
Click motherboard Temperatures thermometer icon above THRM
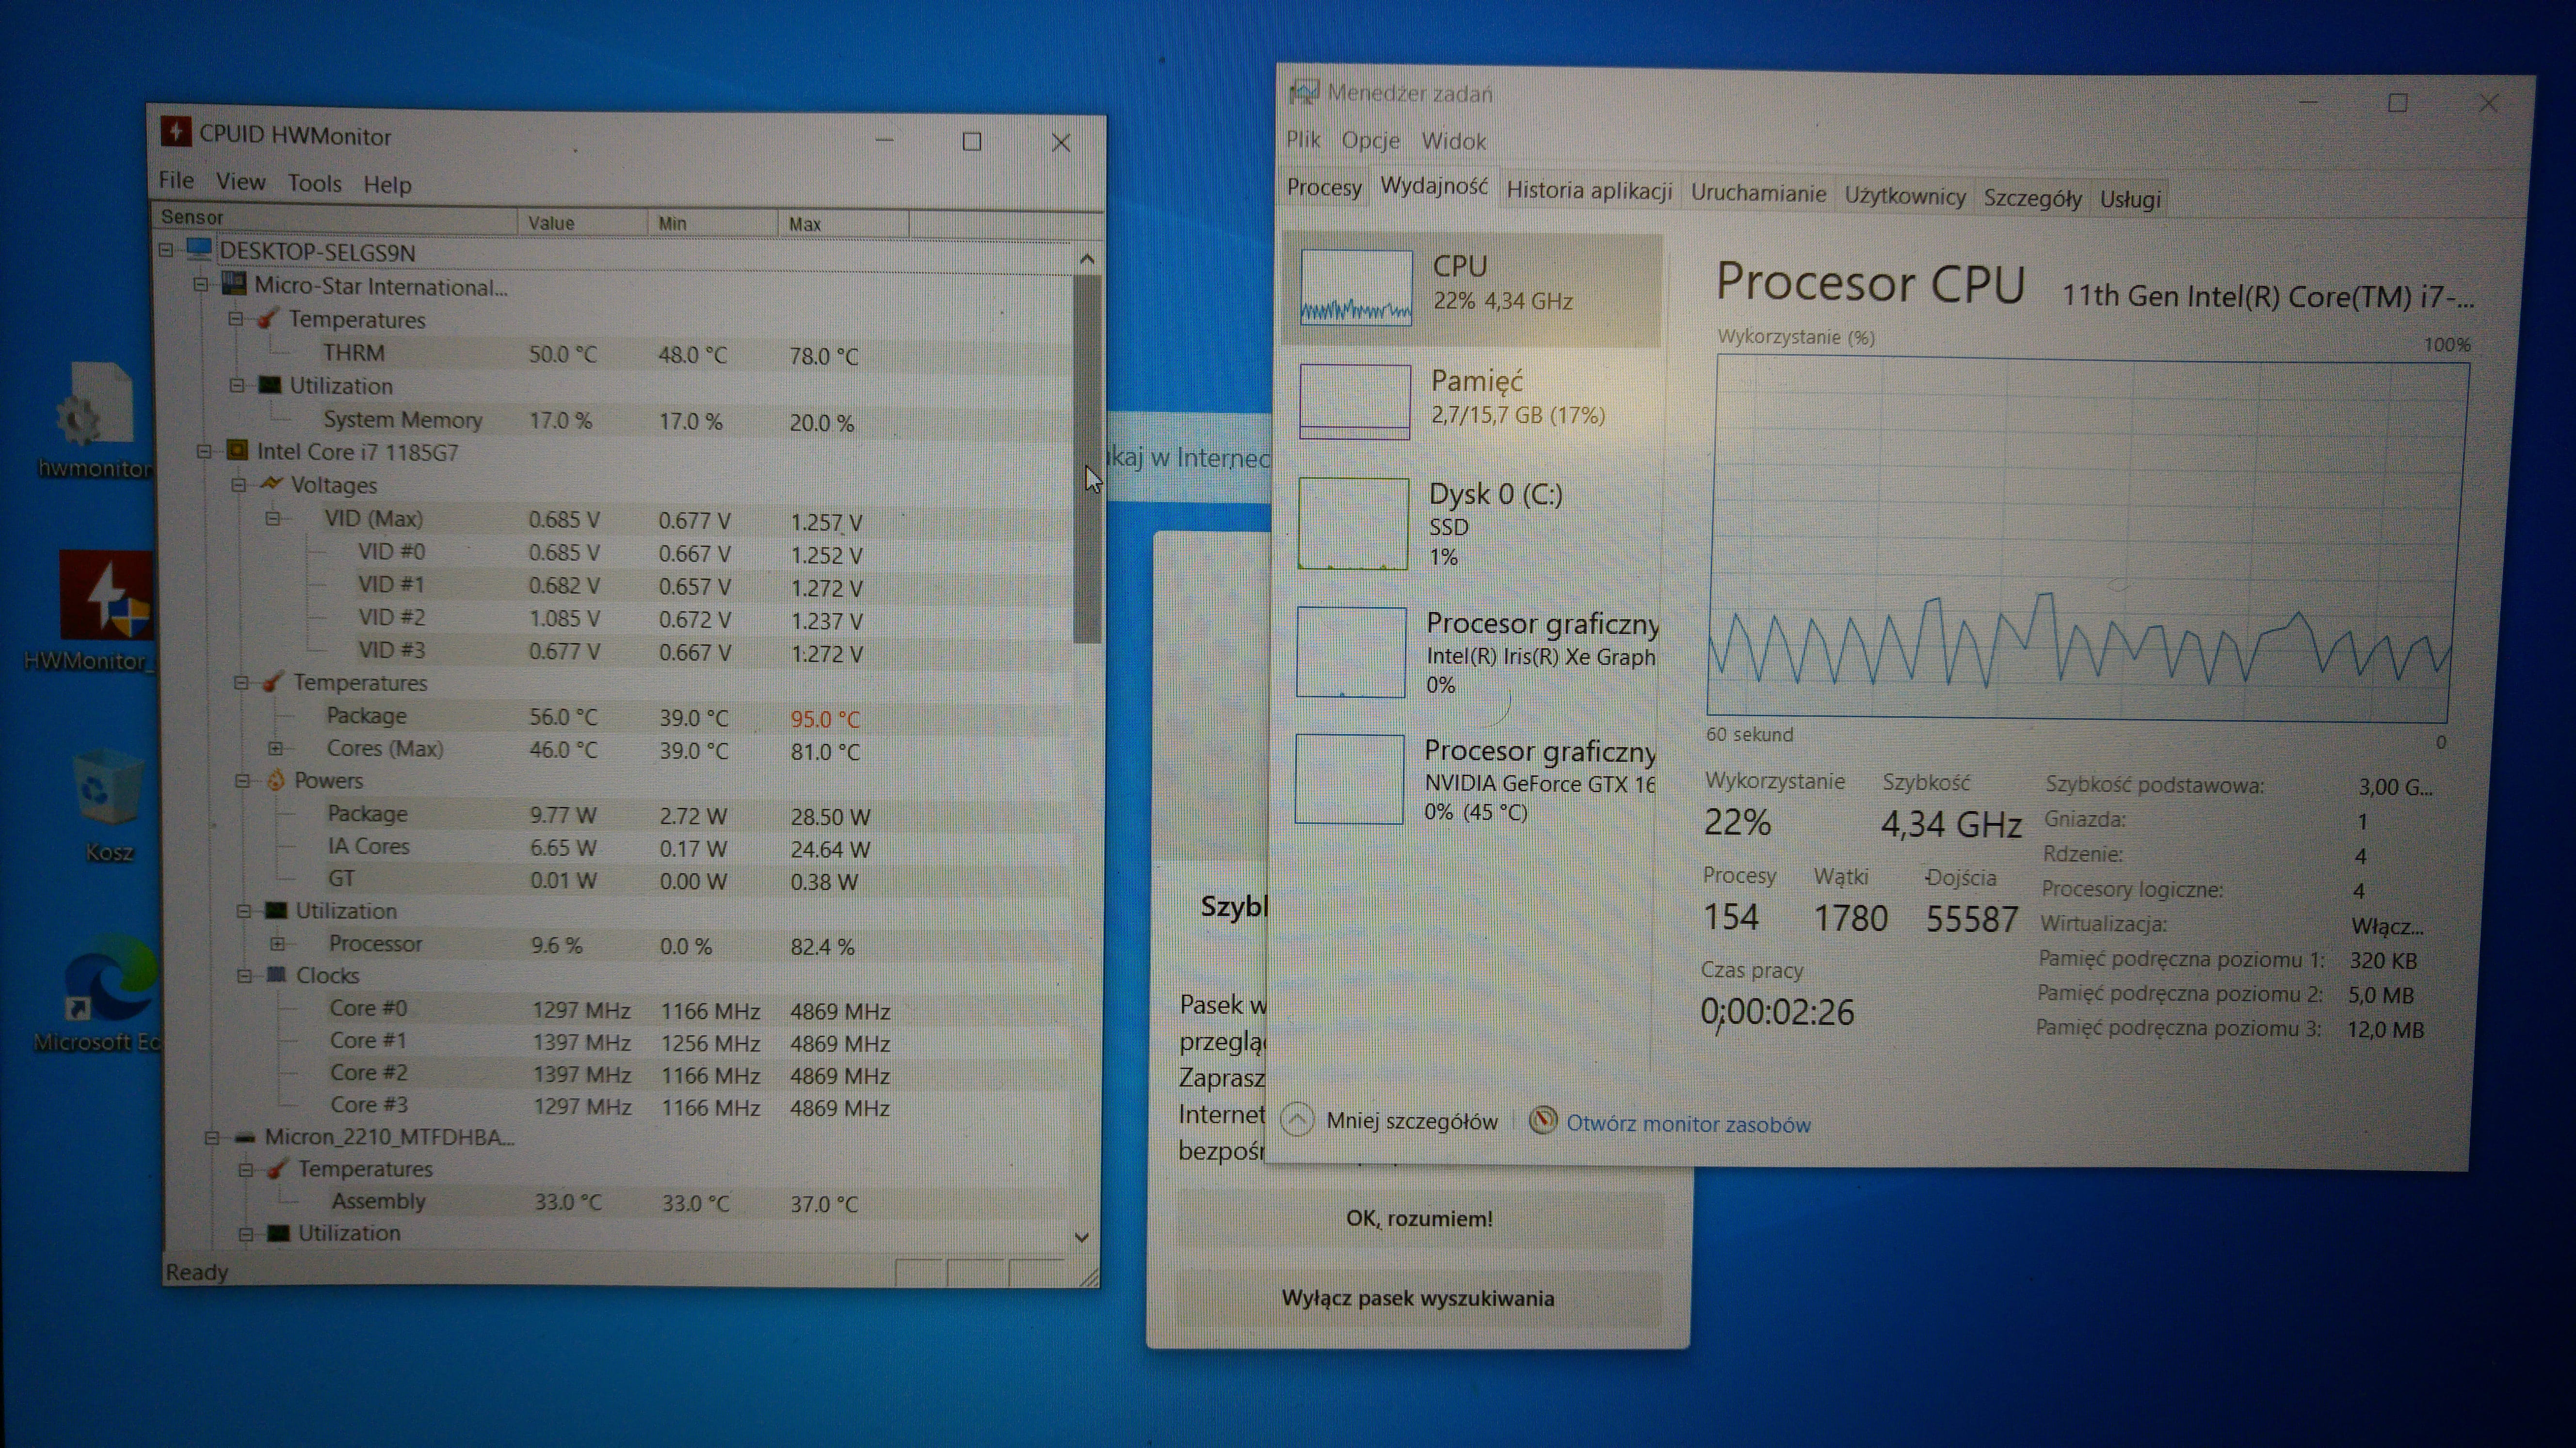[267, 319]
